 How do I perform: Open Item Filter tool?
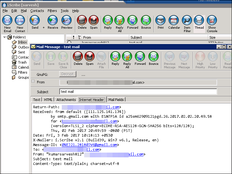(x=187, y=24)
